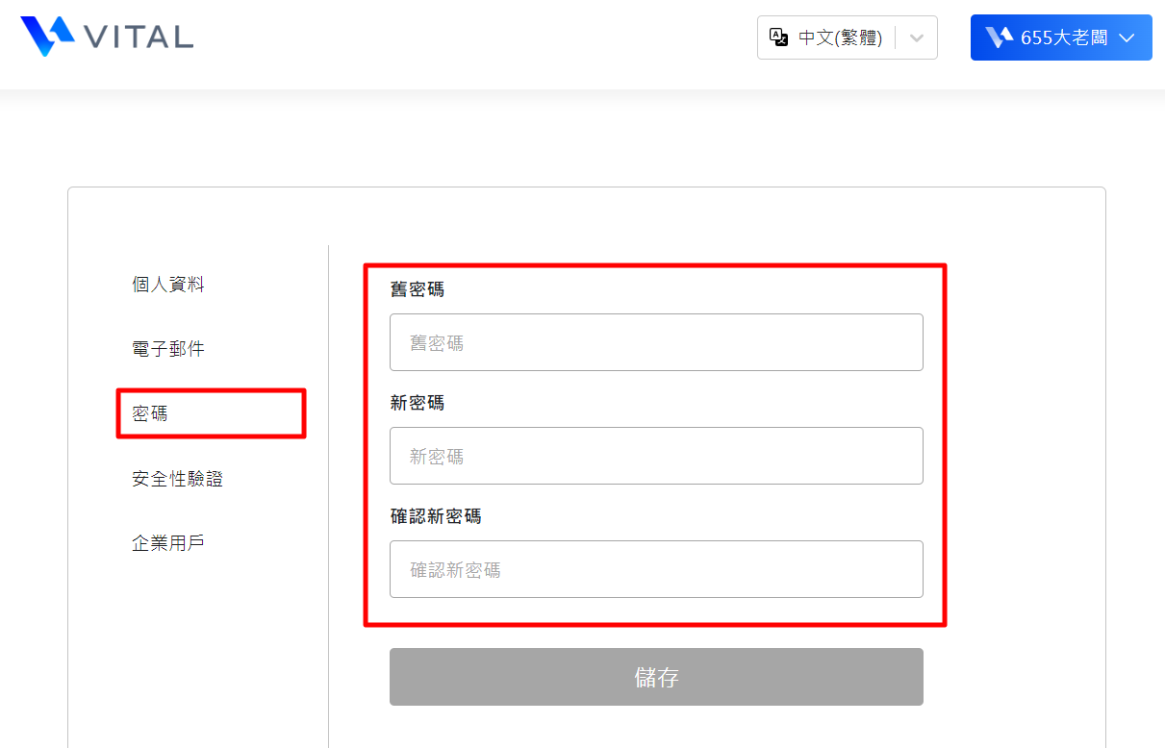Click the 確認新密碼 field label
The width and height of the screenshot is (1165, 748).
click(x=436, y=516)
